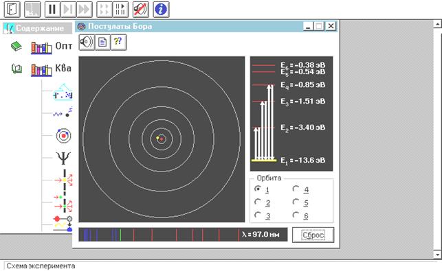Click the green closed book icon
This screenshot has height=271, width=442.
pyautogui.click(x=16, y=46)
